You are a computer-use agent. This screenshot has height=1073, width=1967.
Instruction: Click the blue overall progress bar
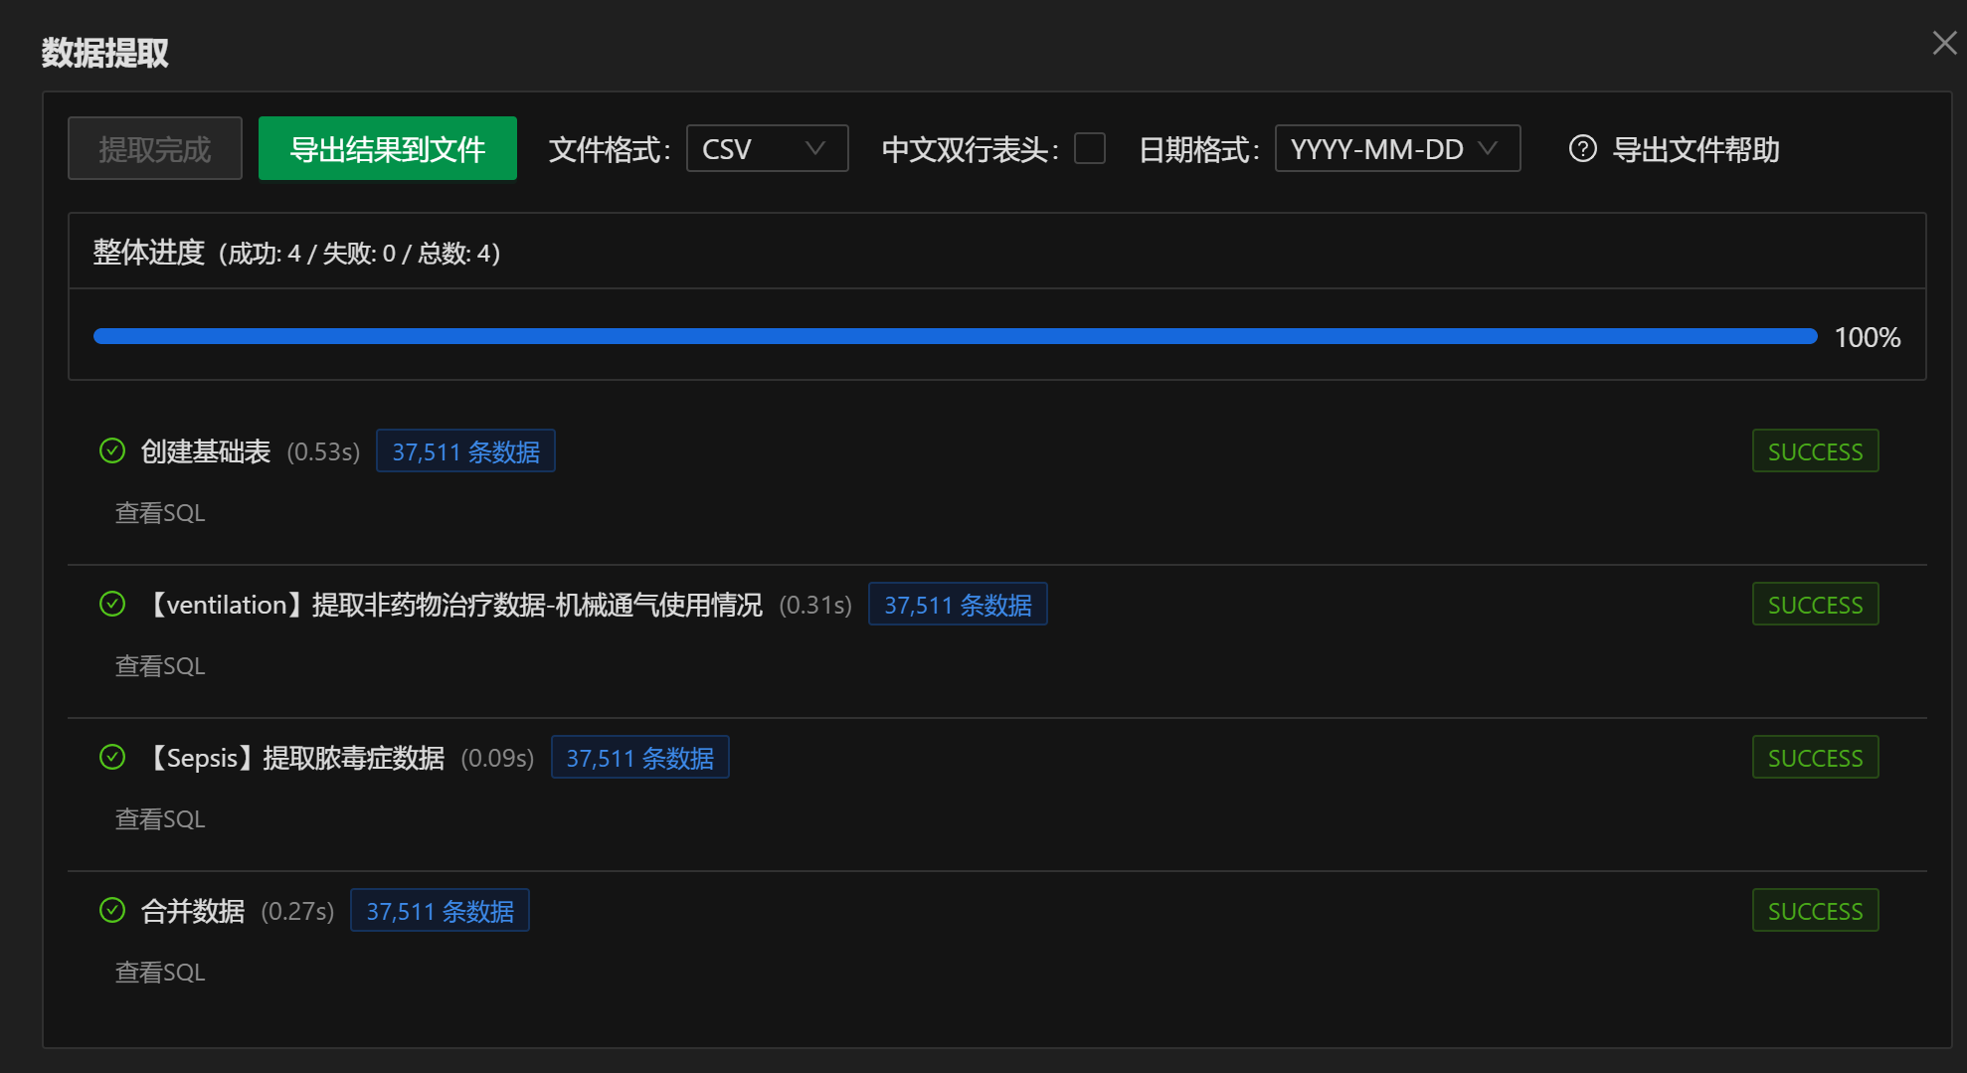tap(955, 337)
